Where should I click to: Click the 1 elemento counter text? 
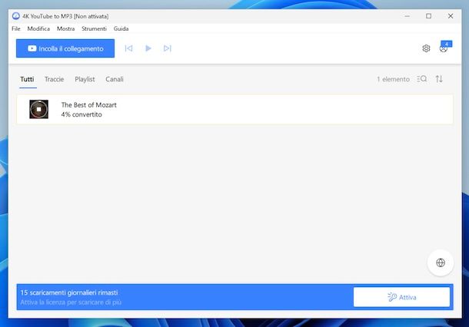click(393, 79)
